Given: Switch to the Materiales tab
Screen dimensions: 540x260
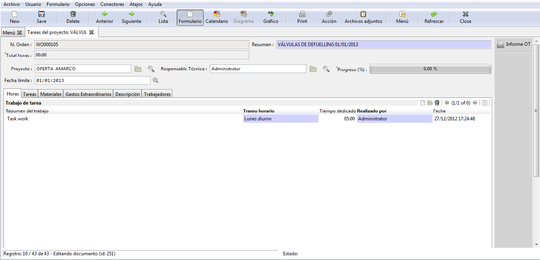Looking at the screenshot, I should pyautogui.click(x=51, y=94).
